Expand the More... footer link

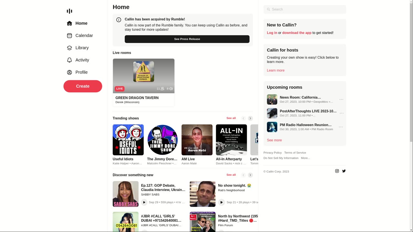click(x=306, y=158)
